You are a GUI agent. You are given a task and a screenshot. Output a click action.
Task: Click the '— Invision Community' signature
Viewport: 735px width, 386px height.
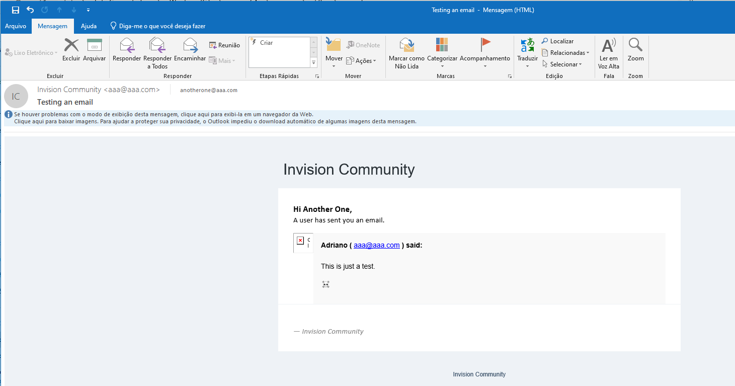pyautogui.click(x=329, y=331)
